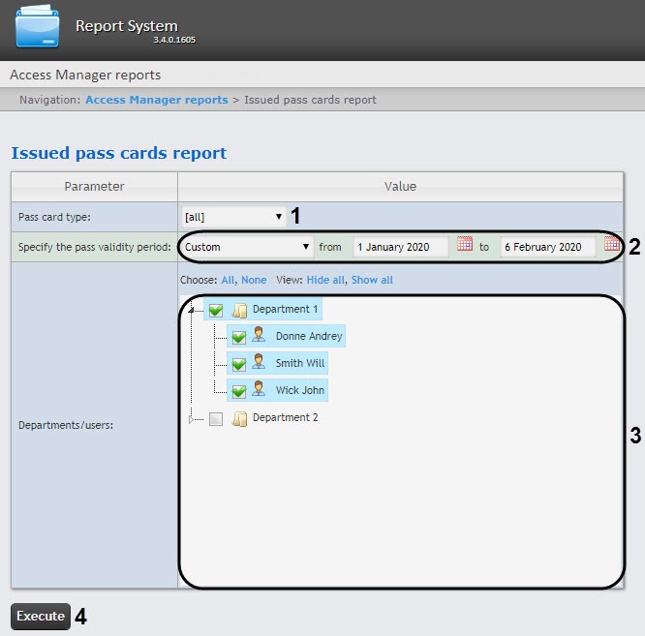This screenshot has width=645, height=636.
Task: Select Wick John in the tree
Action: click(300, 390)
